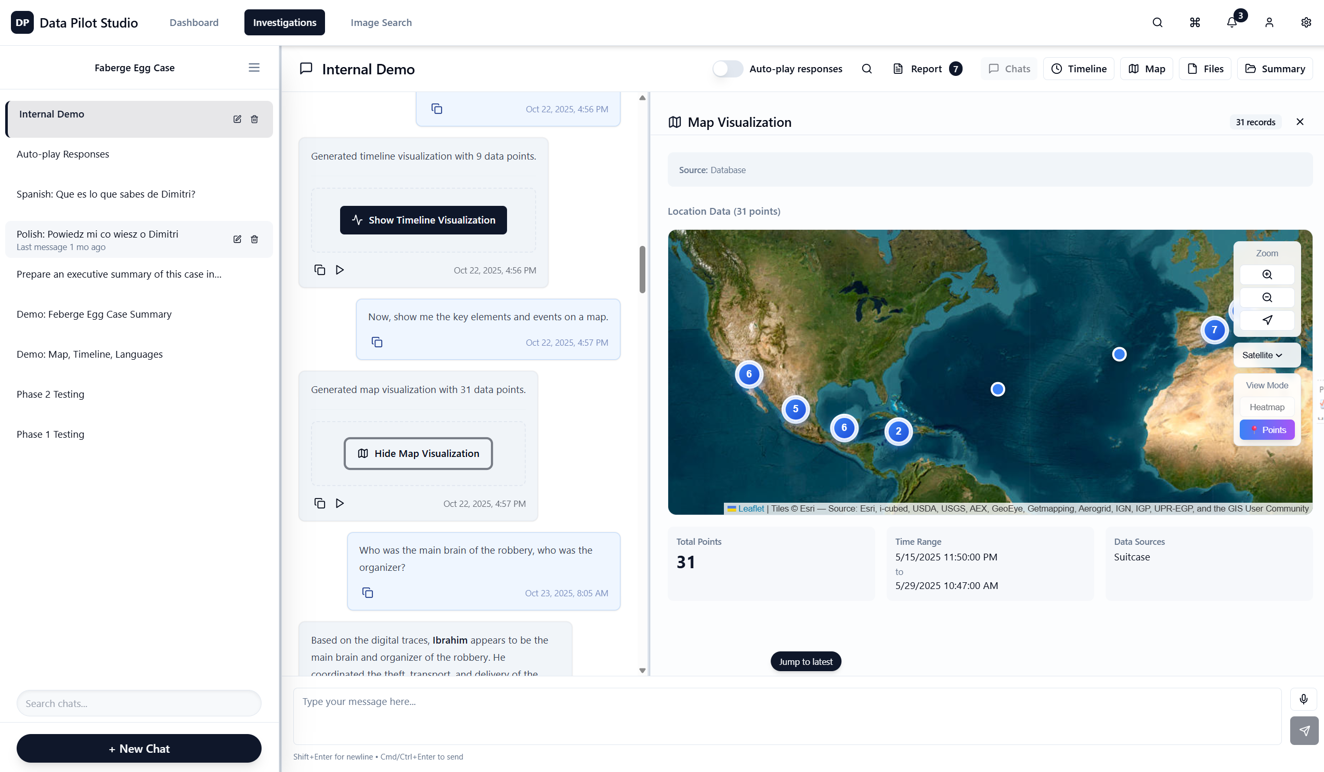Click the '31 records' badge

coord(1255,122)
